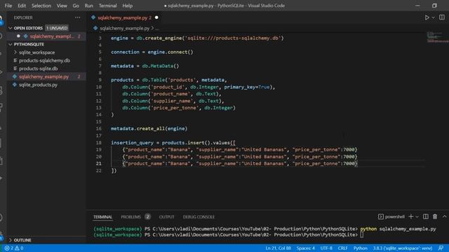The height and width of the screenshot is (252, 449).
Task: Close unsaved tab via the dot indicator
Action: tap(156, 17)
